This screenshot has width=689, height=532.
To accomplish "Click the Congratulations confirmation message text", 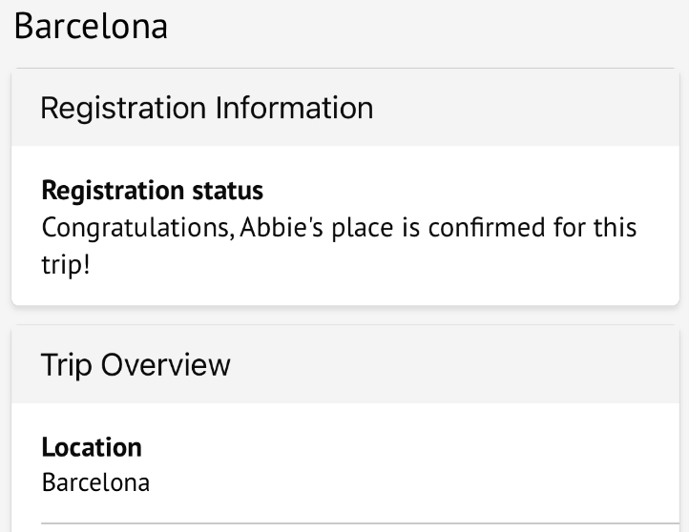I will [x=339, y=229].
